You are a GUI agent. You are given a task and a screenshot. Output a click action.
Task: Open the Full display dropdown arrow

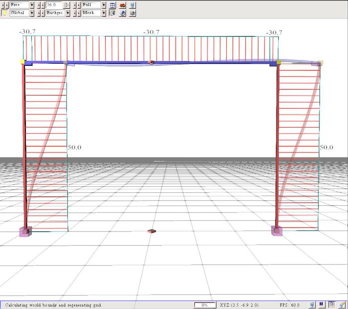coord(104,5)
